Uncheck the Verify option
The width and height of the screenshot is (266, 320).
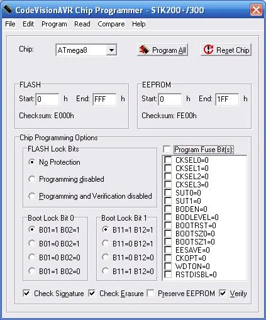pos(223,293)
